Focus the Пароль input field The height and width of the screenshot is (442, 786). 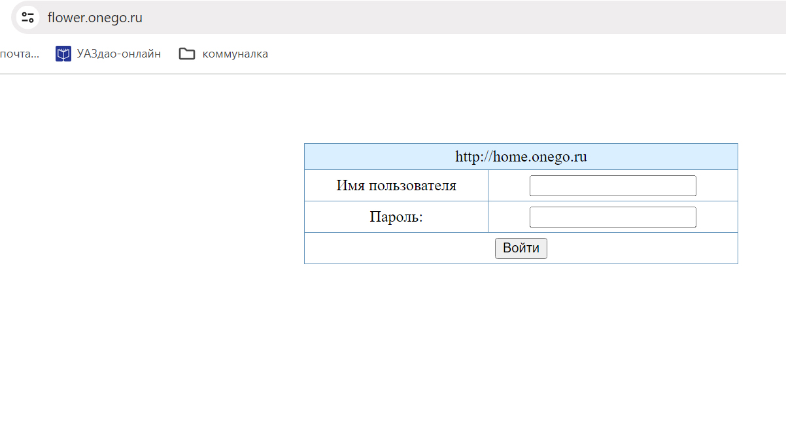point(612,217)
